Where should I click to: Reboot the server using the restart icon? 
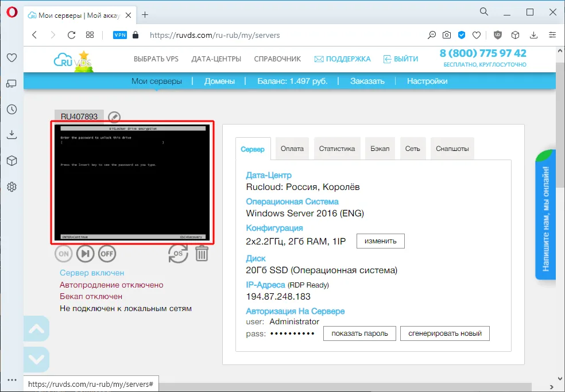pyautogui.click(x=85, y=254)
